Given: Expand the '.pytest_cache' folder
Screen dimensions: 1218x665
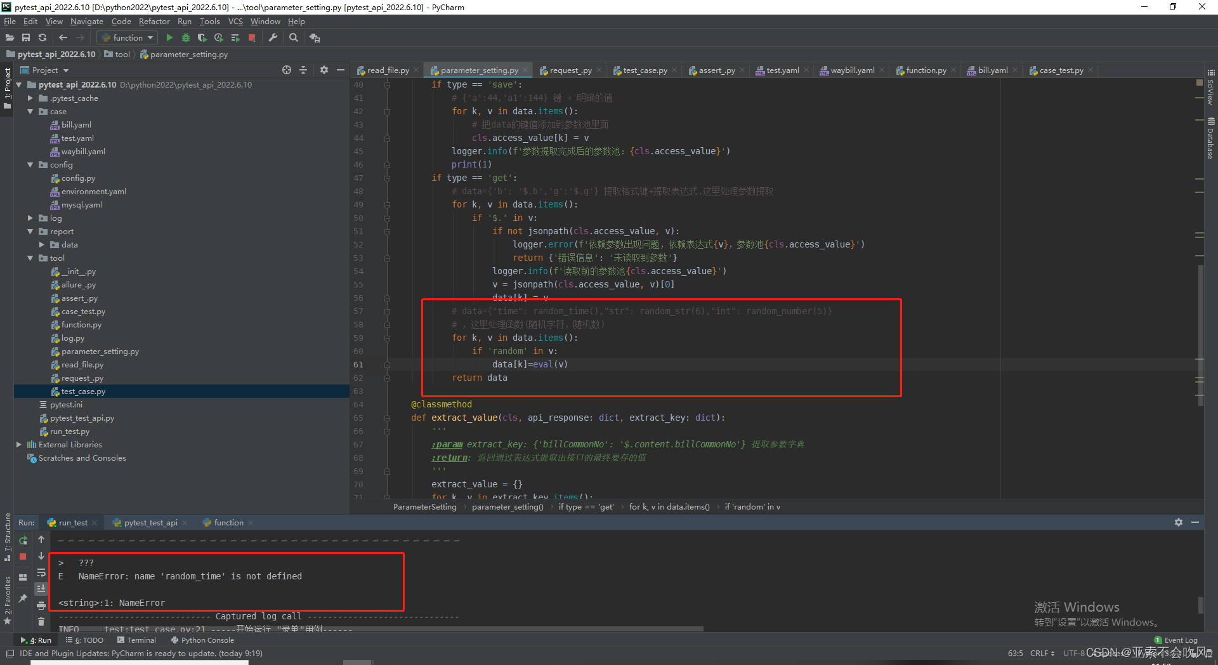Looking at the screenshot, I should coord(30,98).
